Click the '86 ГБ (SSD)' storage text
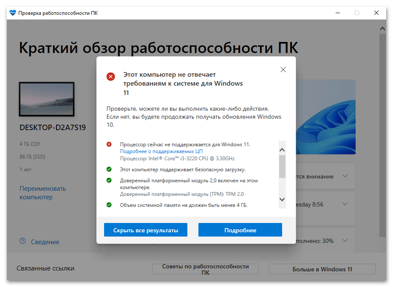Image resolution: width=393 pixels, height=287 pixels. [32, 157]
